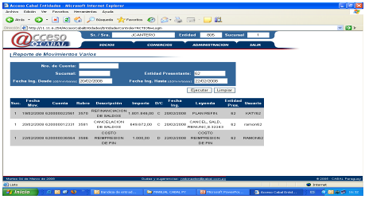Expand the address bar dropdown arrow
The width and height of the screenshot is (365, 199).
coord(340,28)
